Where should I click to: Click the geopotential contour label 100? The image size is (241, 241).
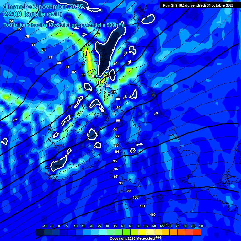[x=136, y=197]
